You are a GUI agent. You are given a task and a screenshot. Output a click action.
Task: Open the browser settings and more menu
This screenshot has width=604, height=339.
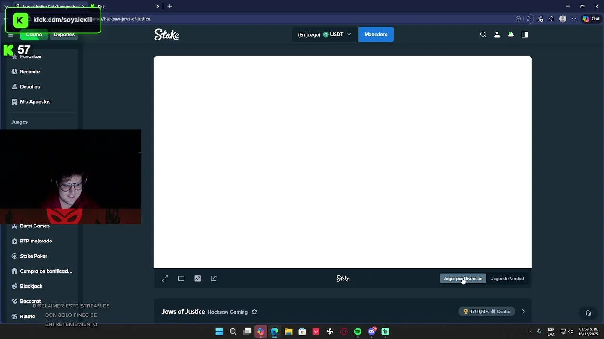(x=574, y=19)
